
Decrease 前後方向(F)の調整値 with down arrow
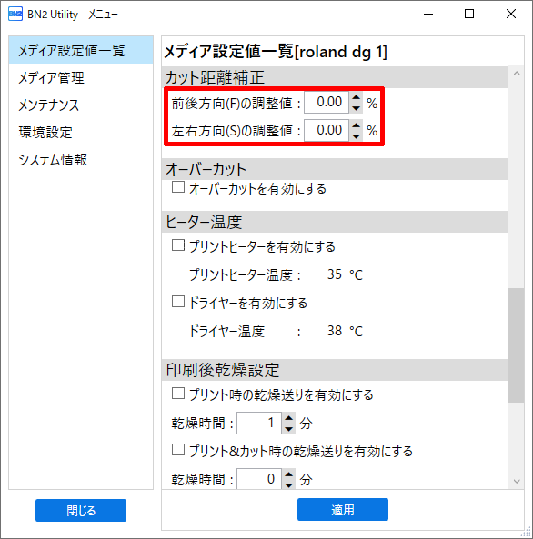(357, 107)
